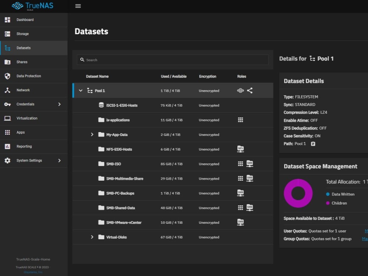Click the dataset search field
The width and height of the screenshot is (368, 276).
(173, 60)
